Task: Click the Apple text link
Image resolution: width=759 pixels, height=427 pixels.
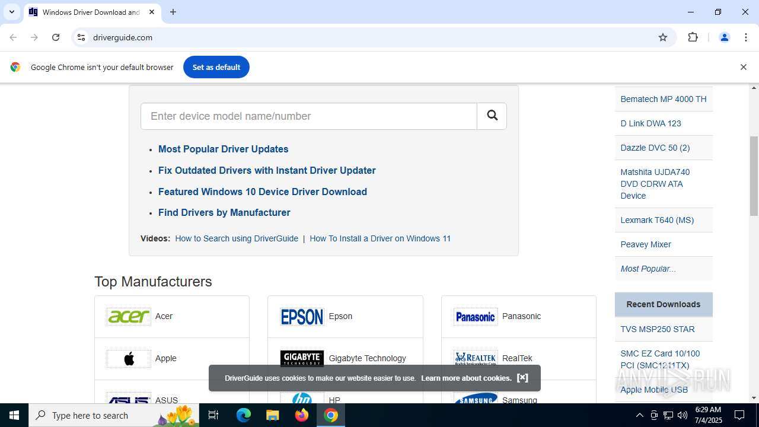Action: click(166, 358)
